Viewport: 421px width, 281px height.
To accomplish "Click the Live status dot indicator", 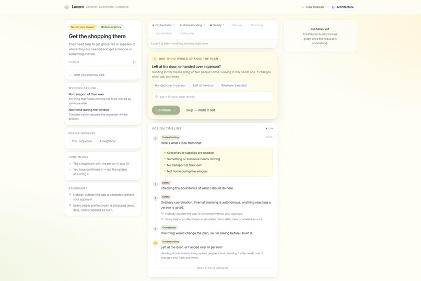I will click(x=266, y=129).
